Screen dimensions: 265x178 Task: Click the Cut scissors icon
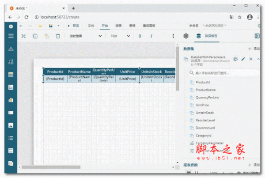tap(23, 36)
